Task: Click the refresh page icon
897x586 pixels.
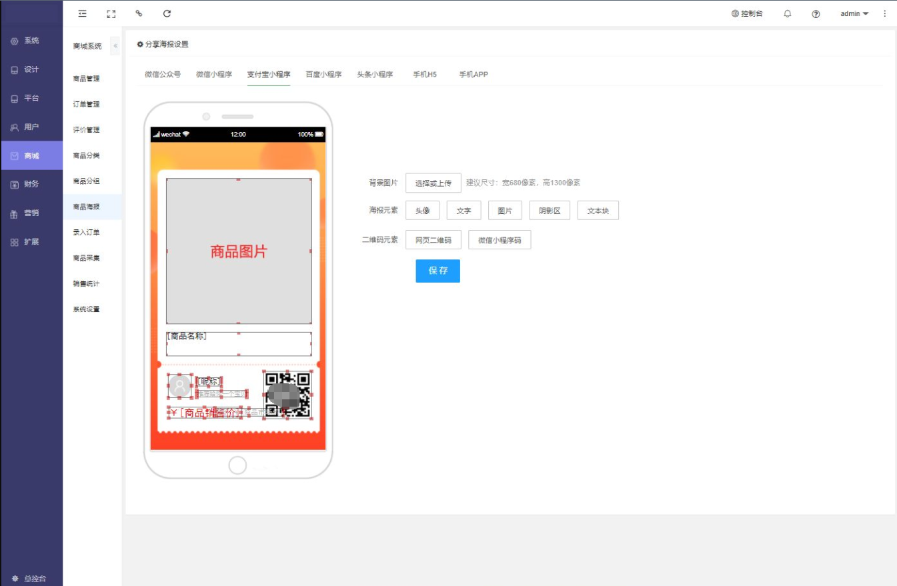Action: click(167, 13)
